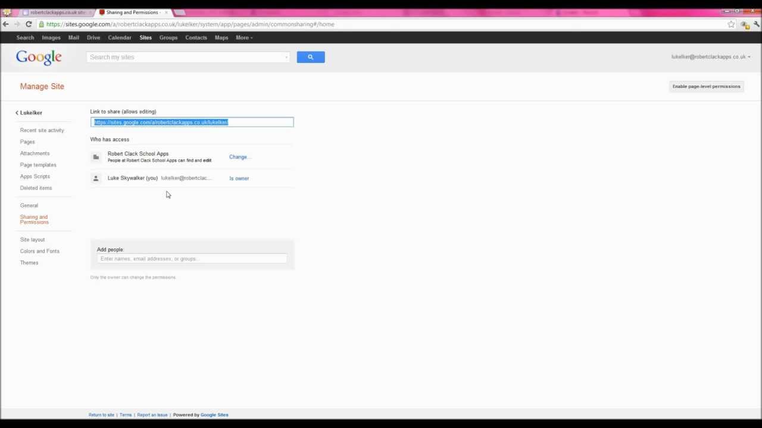Click the extension icon beside the bookmark star
Viewport: 762px width, 428px height.
(745, 24)
